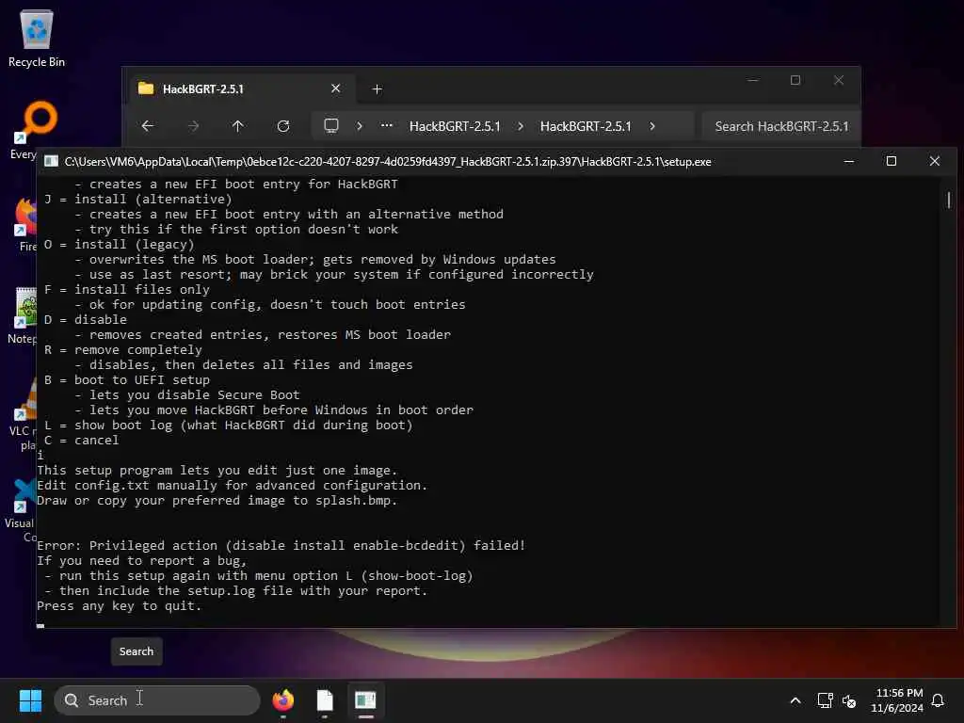The height and width of the screenshot is (723, 964).
Task: Expand chevron after the monitor icon
Action: pyautogui.click(x=360, y=126)
